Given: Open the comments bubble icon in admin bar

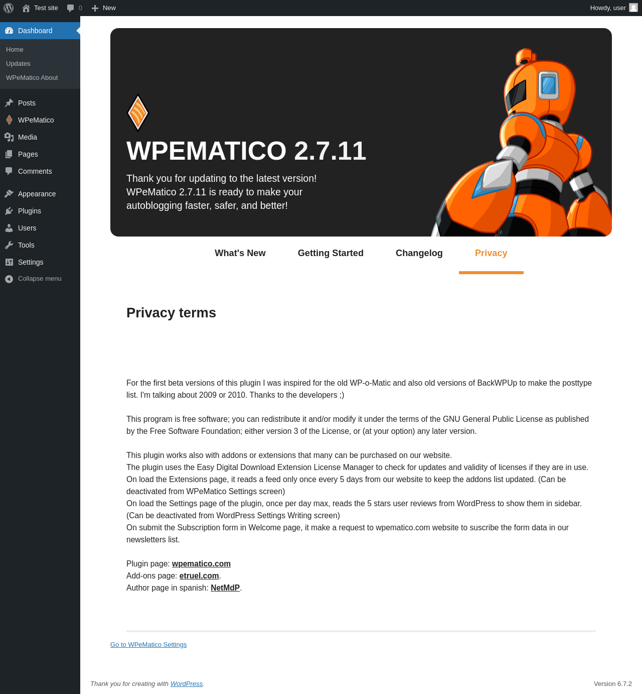Looking at the screenshot, I should point(70,8).
